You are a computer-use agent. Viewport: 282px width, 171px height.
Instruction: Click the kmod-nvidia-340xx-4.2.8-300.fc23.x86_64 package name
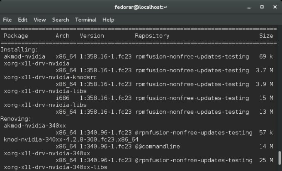point(70,139)
